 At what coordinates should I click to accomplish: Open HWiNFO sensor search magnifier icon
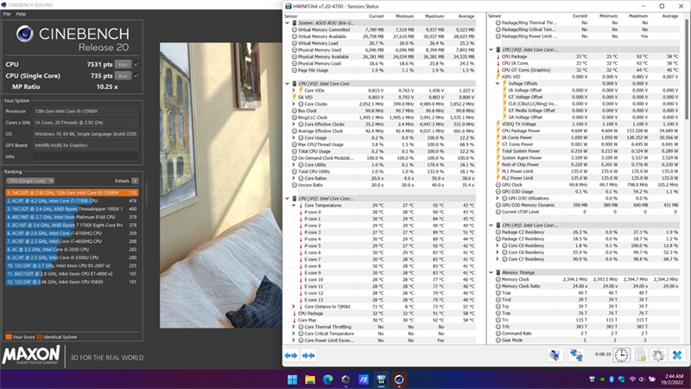pos(555,355)
